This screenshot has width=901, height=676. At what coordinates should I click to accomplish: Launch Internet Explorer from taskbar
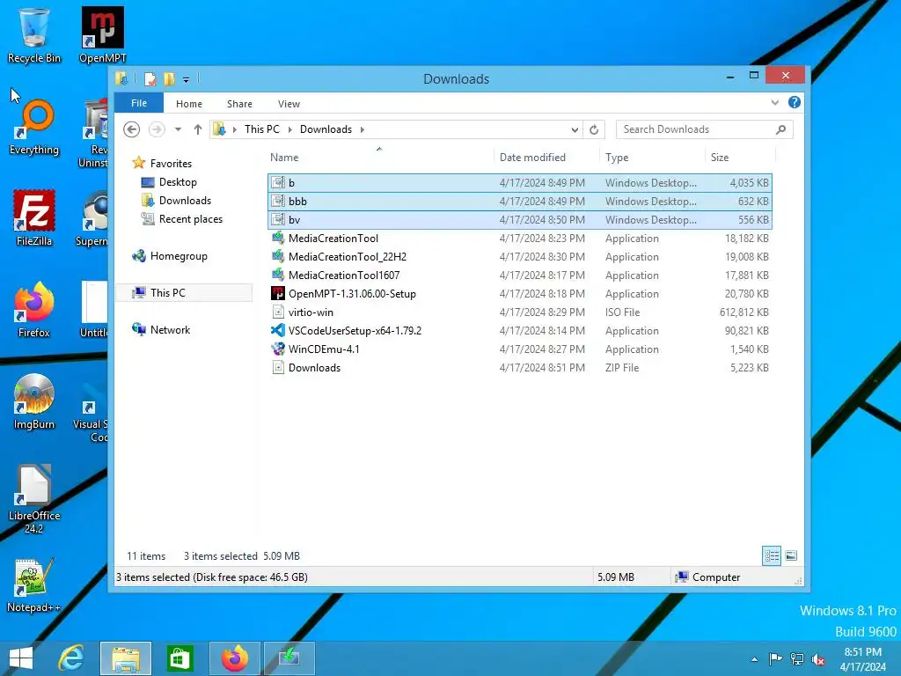[x=72, y=658]
